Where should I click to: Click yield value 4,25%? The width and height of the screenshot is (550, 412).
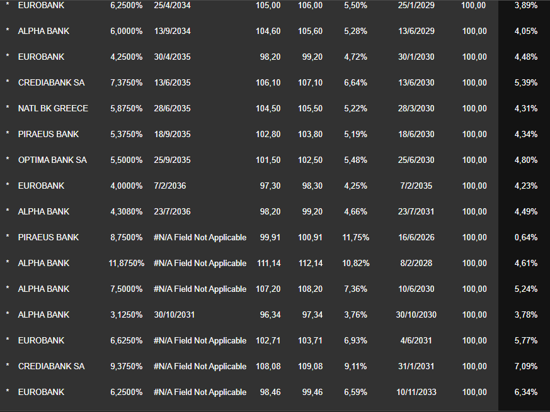[x=356, y=186]
